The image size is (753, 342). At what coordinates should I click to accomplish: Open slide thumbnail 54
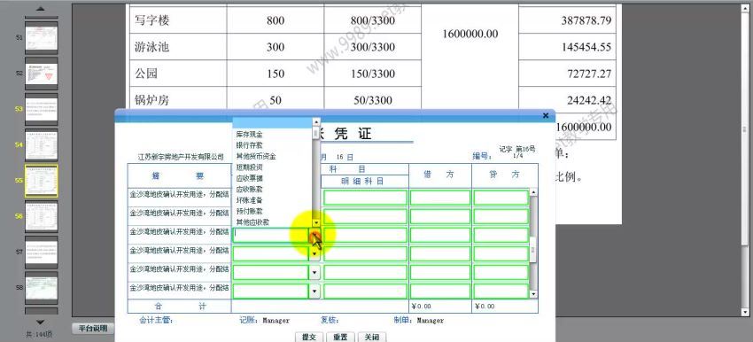[x=42, y=144]
